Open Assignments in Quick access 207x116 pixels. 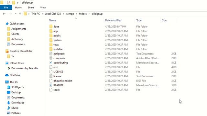click(x=19, y=29)
